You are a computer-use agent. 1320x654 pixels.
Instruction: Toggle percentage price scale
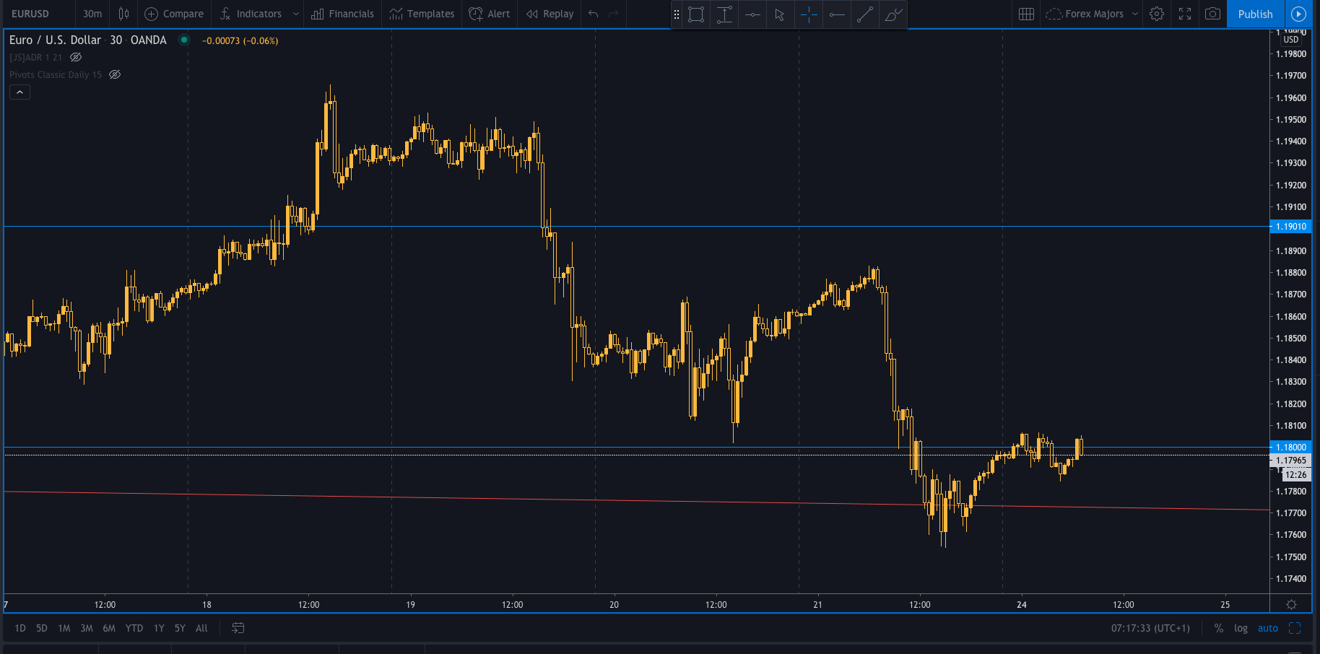point(1219,628)
